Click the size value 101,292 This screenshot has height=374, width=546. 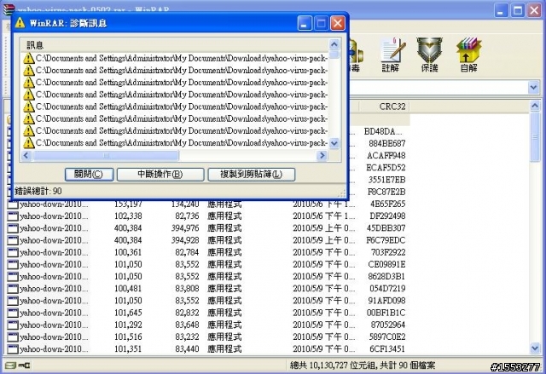tap(128, 325)
